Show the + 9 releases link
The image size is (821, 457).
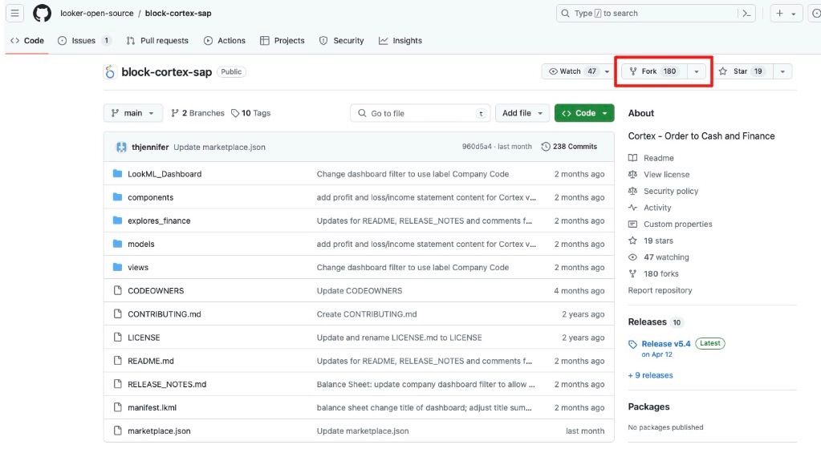[650, 375]
